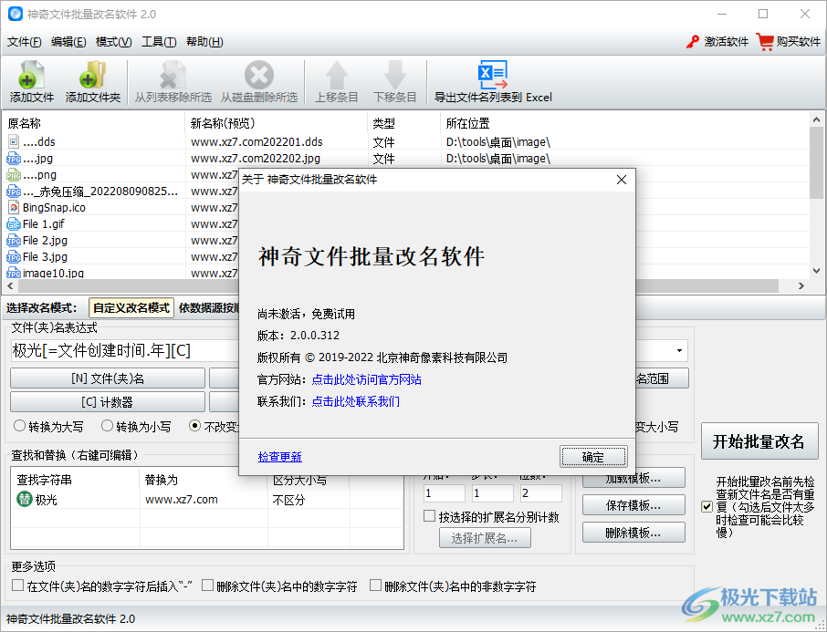This screenshot has height=632, width=827.
Task: Select the Do Not Change Case radio
Action: coord(194,425)
